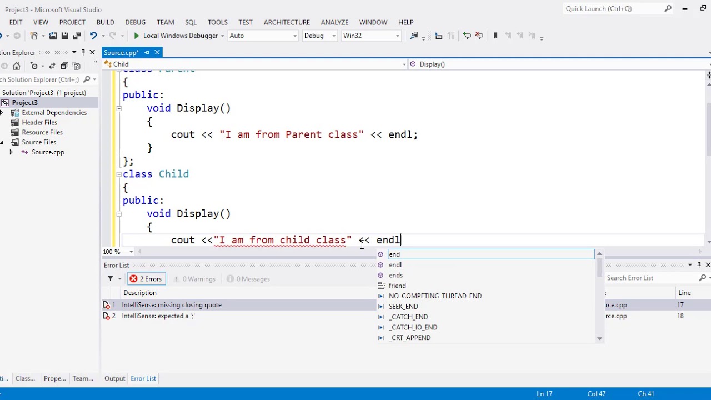Click the Show All Files icon
711x400 pixels.
pos(77,66)
